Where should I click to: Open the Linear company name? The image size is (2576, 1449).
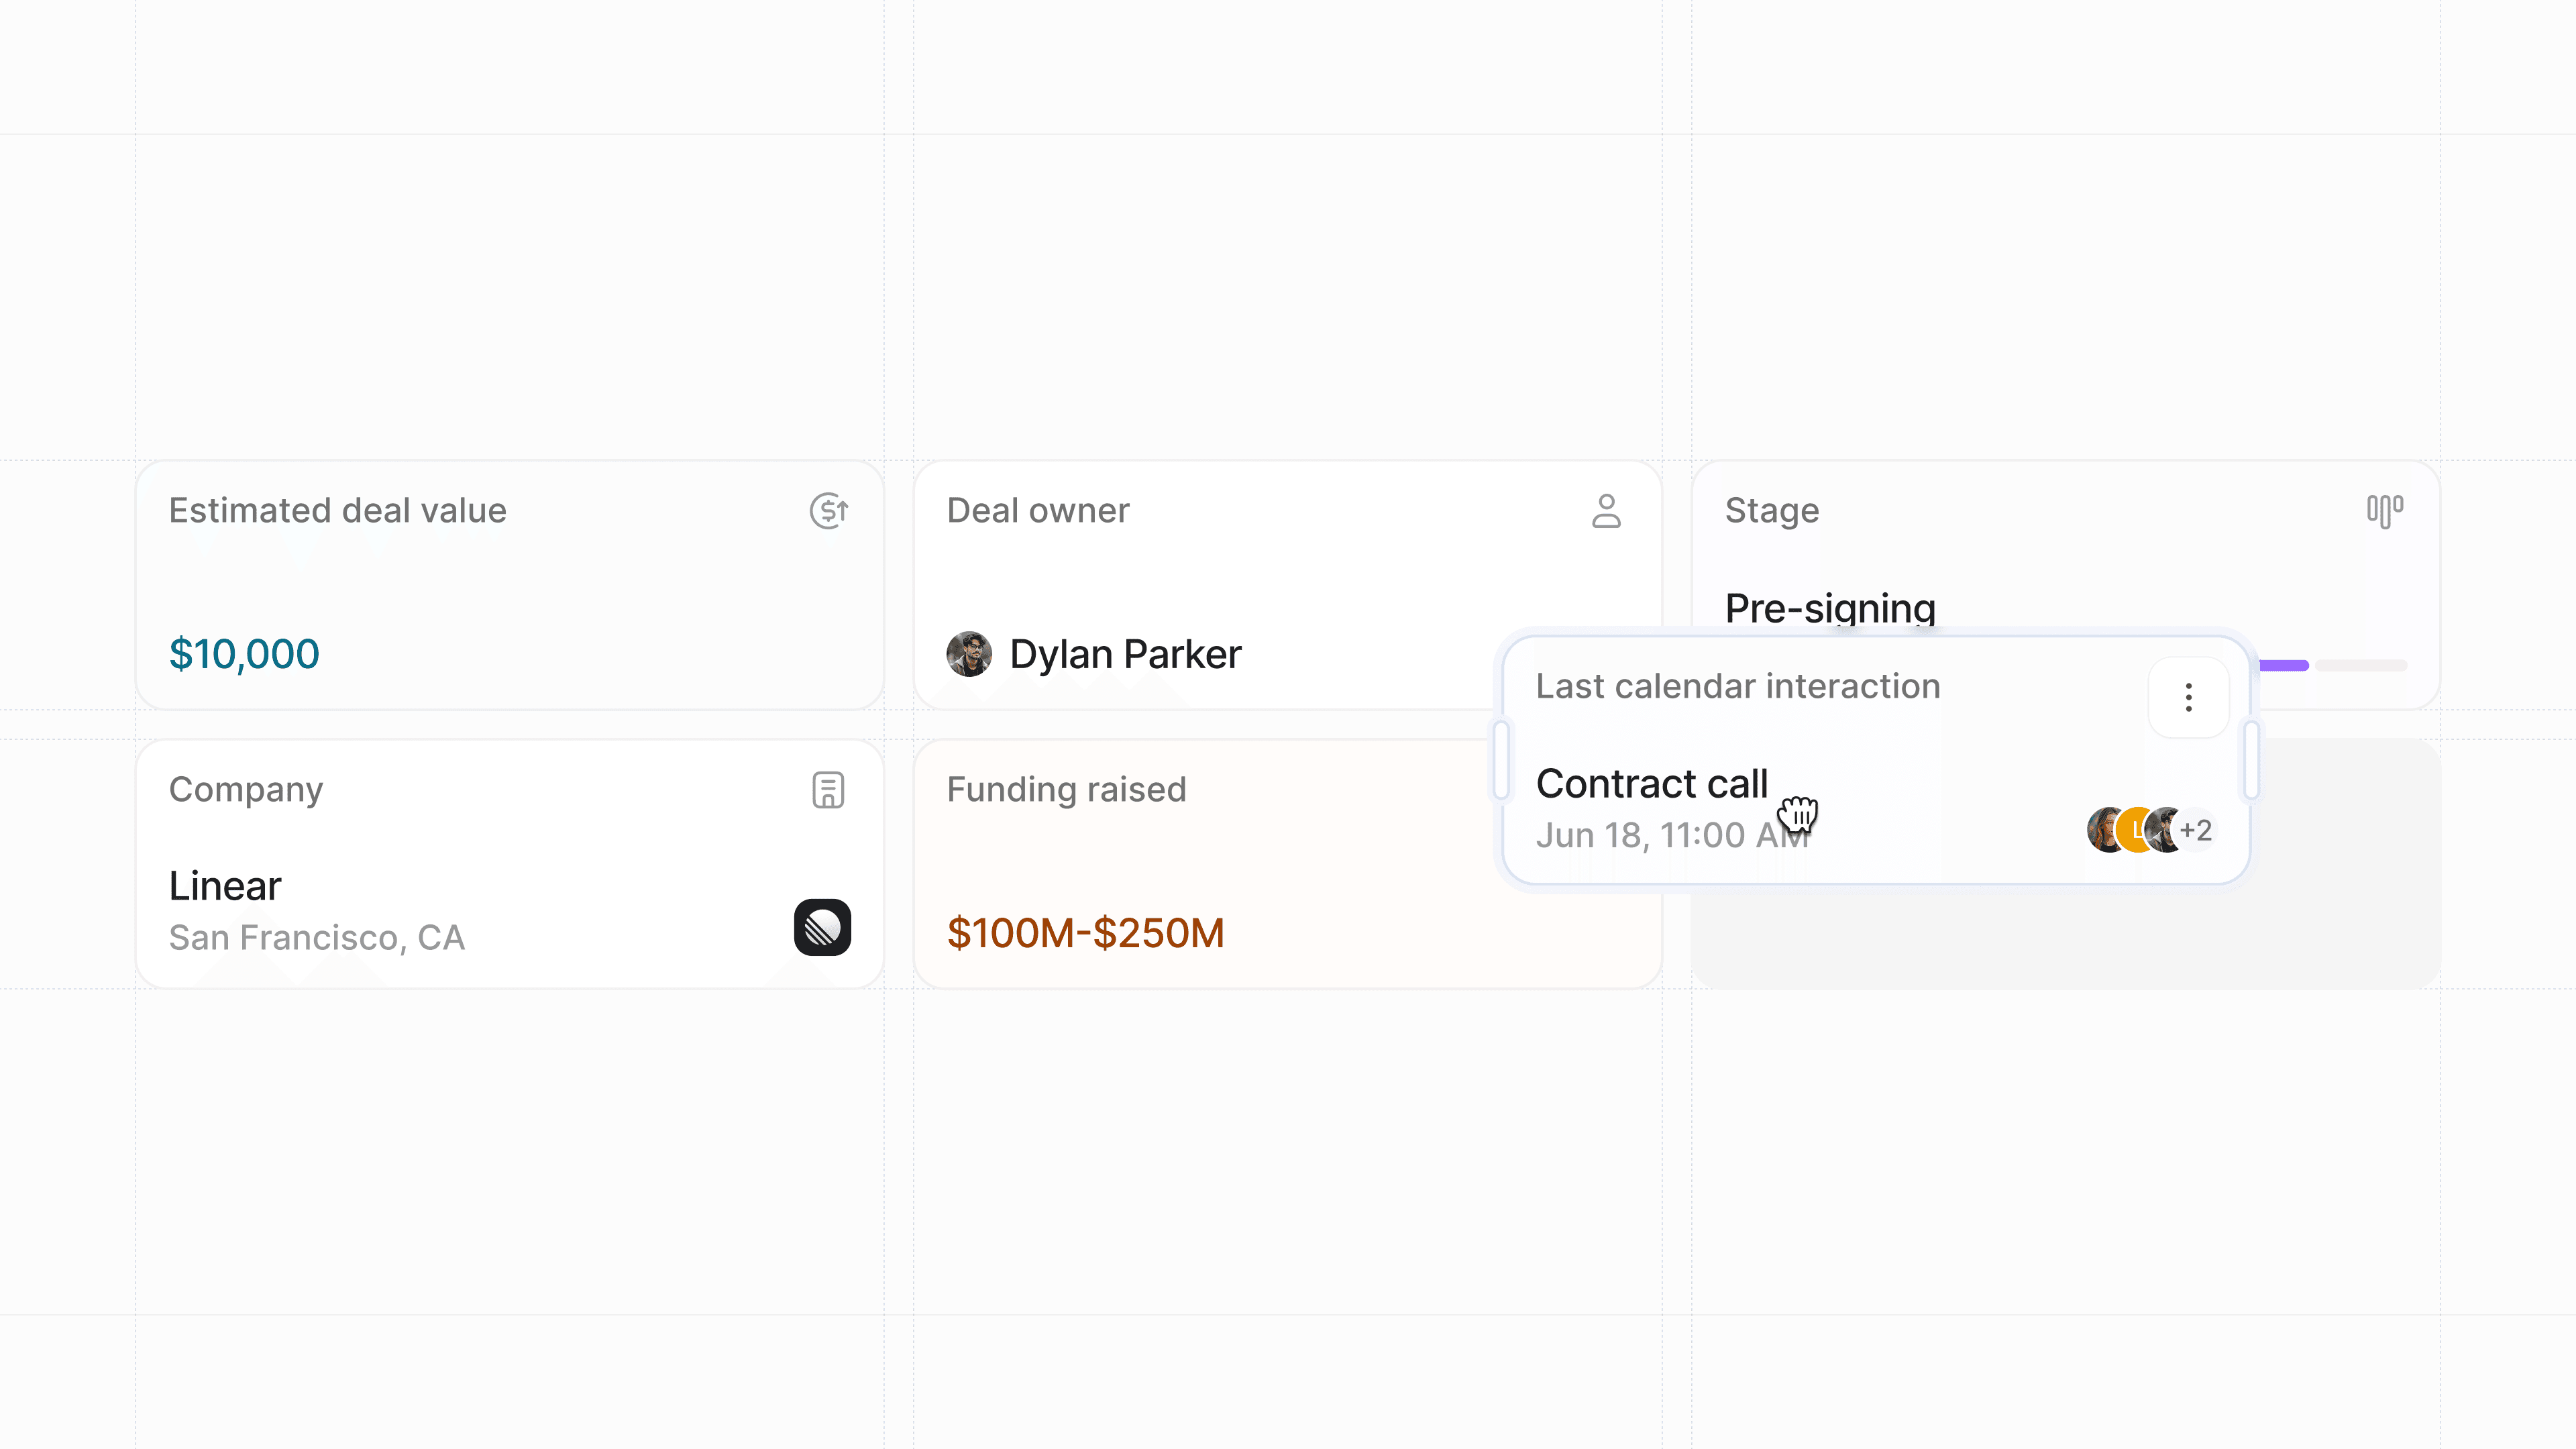(225, 886)
